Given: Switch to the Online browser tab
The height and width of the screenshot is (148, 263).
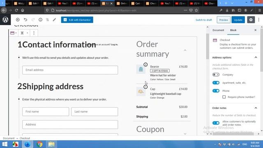Looking at the screenshot, I should tap(122, 3).
